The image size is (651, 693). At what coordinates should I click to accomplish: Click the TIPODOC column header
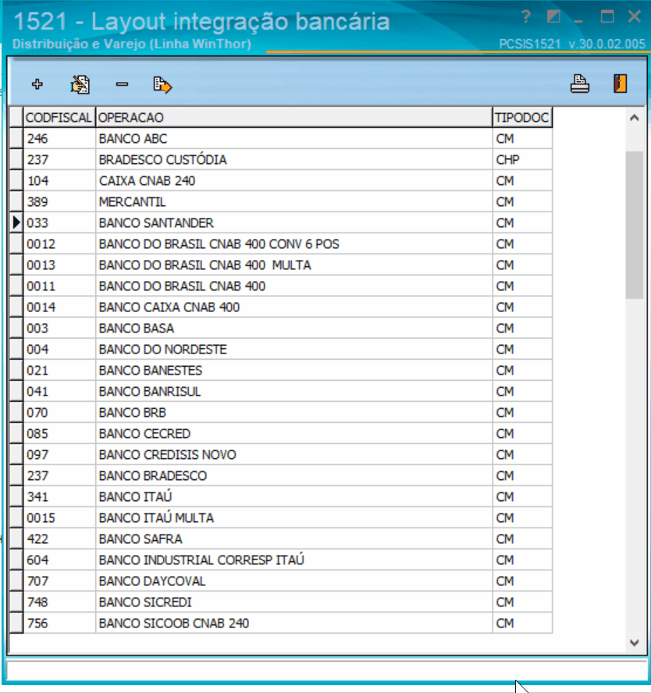pyautogui.click(x=522, y=118)
